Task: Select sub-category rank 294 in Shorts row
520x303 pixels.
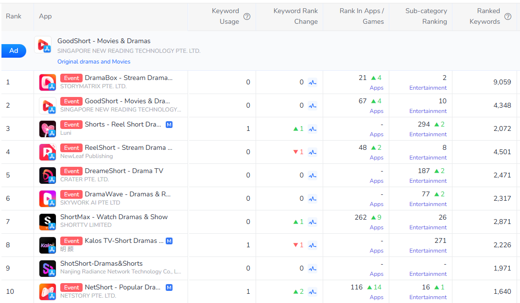Action: tap(424, 125)
